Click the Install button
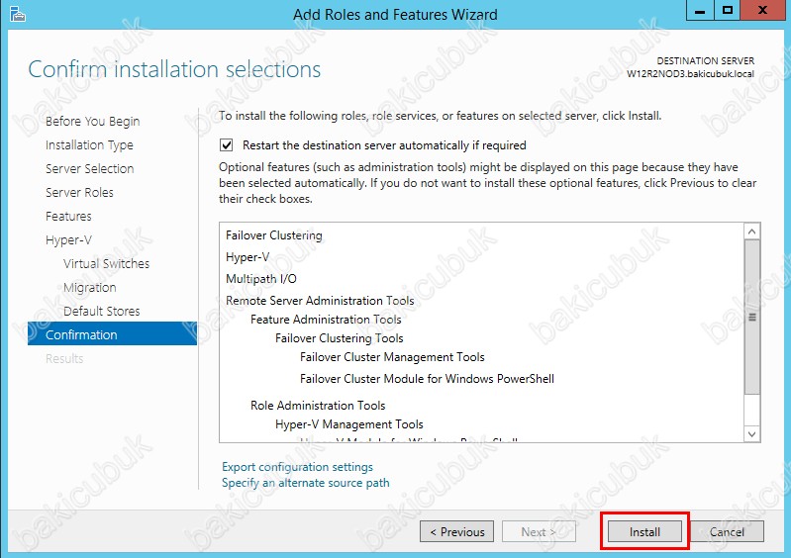Image resolution: width=791 pixels, height=558 pixels. pos(644,532)
